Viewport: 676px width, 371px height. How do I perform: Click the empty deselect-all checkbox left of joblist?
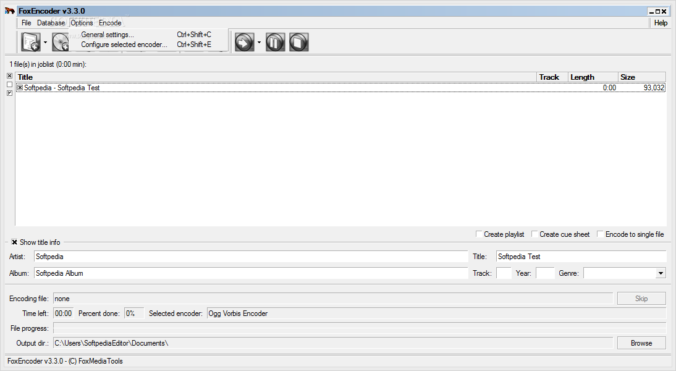coord(9,85)
